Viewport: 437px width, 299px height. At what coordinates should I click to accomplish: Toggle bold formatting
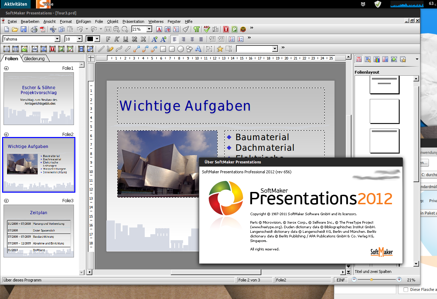coord(108,39)
